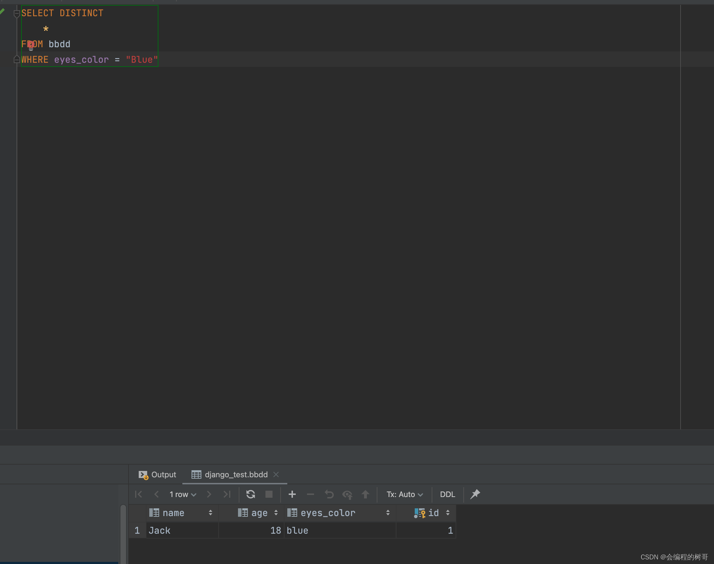Viewport: 714px width, 564px height.
Task: Select the cell containing Jack
Action: 182,531
